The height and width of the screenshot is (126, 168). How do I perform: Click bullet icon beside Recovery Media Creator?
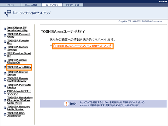[x=5, y=108]
